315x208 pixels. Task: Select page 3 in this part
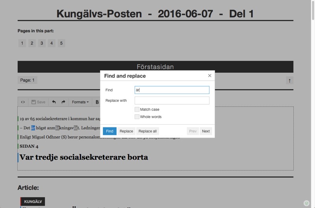click(x=42, y=43)
